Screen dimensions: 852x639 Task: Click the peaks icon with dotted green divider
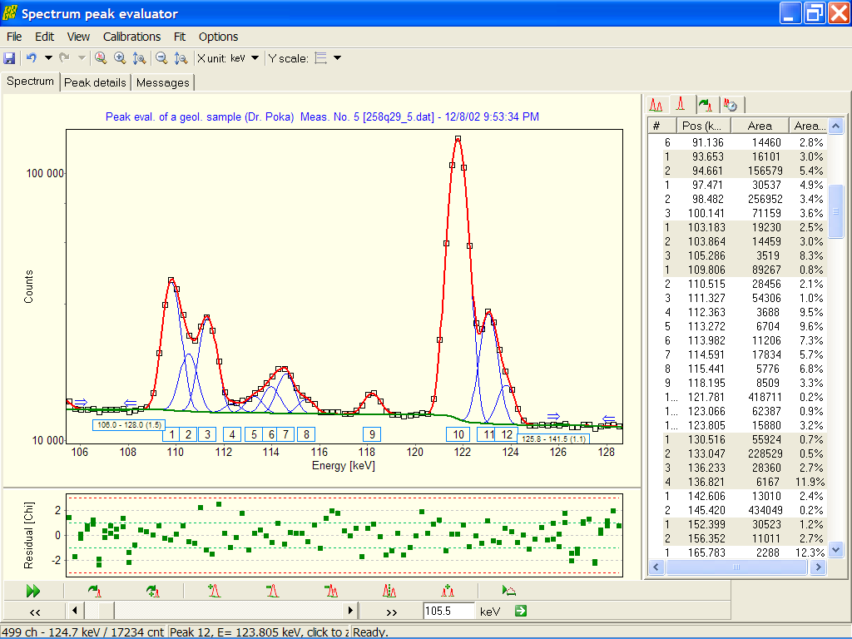click(389, 591)
